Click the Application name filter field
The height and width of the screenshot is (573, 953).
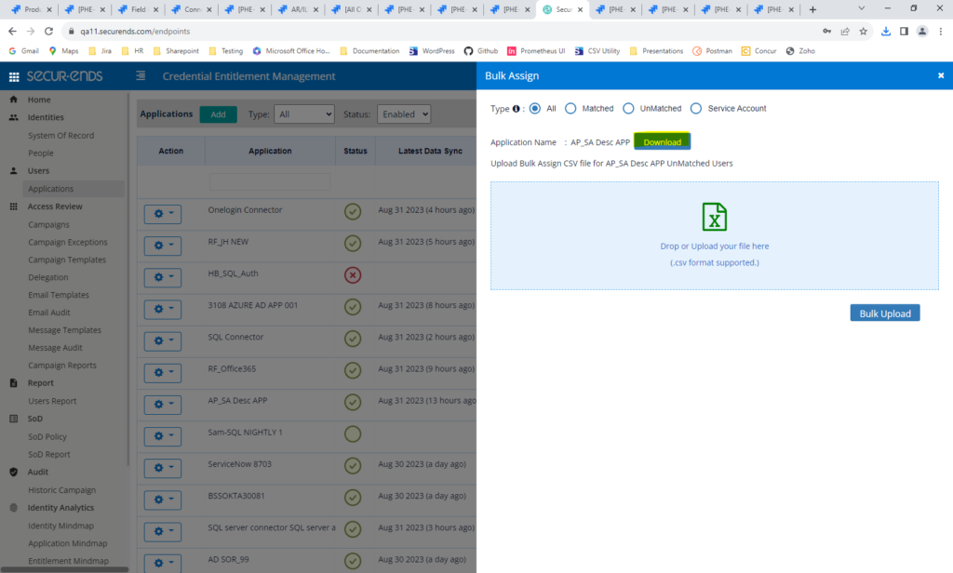[270, 181]
